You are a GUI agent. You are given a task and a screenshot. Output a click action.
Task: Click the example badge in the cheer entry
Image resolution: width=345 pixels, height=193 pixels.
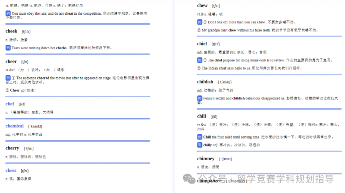(8, 78)
